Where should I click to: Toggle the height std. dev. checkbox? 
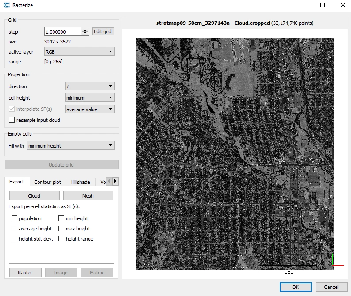pyautogui.click(x=15, y=239)
